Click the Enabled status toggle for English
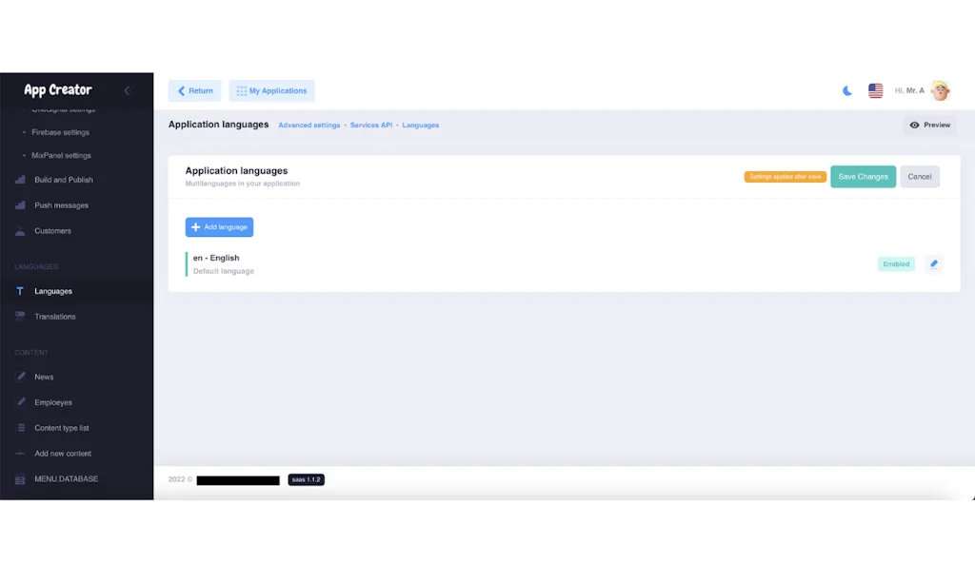This screenshot has width=975, height=583. click(895, 263)
